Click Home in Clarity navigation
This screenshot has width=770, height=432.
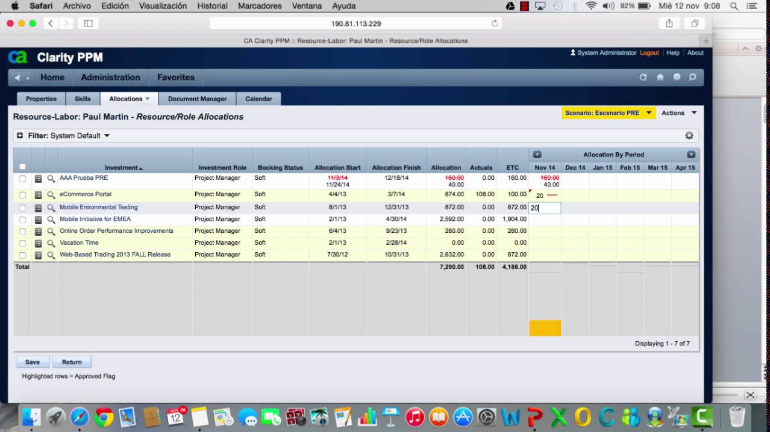(x=52, y=77)
